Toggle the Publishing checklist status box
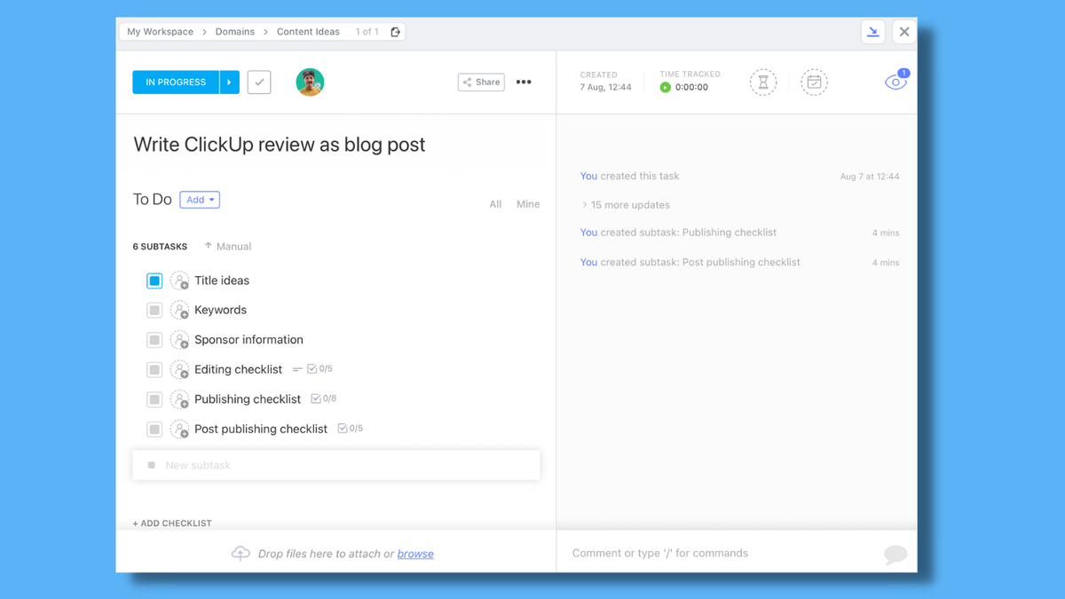The height and width of the screenshot is (599, 1065). (x=154, y=399)
